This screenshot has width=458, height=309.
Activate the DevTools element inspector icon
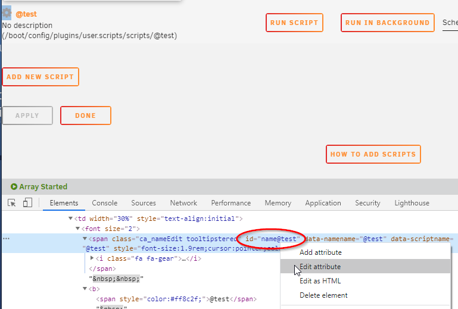click(x=12, y=202)
